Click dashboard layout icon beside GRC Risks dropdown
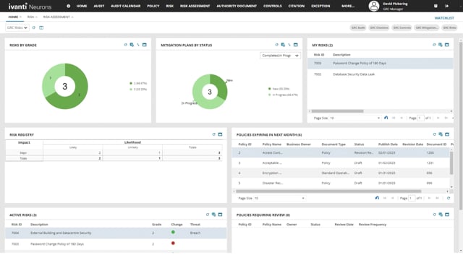Screen dimensions: 463x260 click(41, 27)
